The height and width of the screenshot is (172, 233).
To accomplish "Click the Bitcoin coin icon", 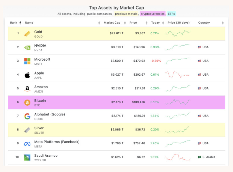I will click(27, 102).
